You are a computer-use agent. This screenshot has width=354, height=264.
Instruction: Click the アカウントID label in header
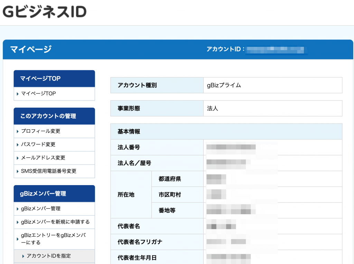225,49
